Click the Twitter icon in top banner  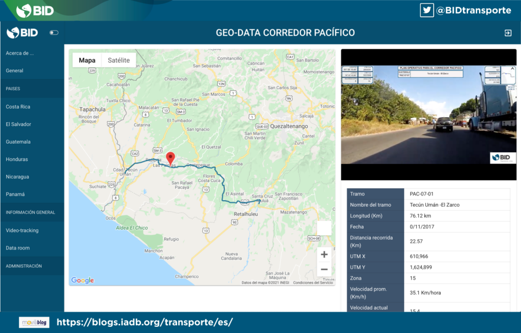426,10
